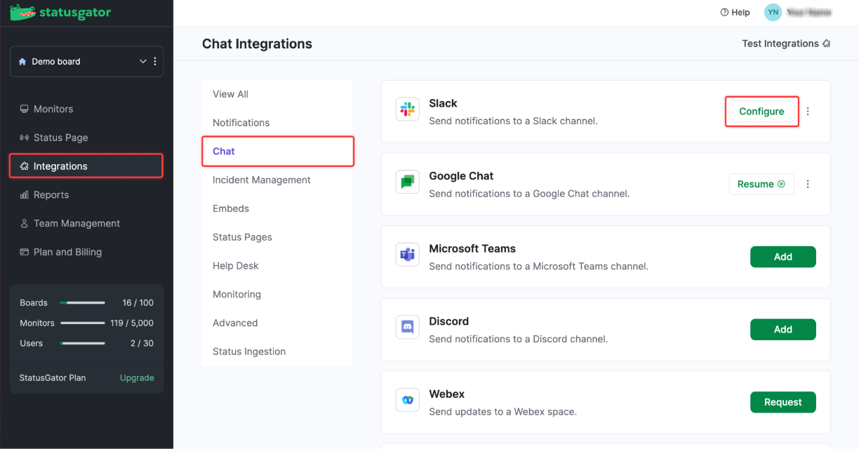Click the StatusGator alligator logo
The image size is (859, 449).
[23, 12]
